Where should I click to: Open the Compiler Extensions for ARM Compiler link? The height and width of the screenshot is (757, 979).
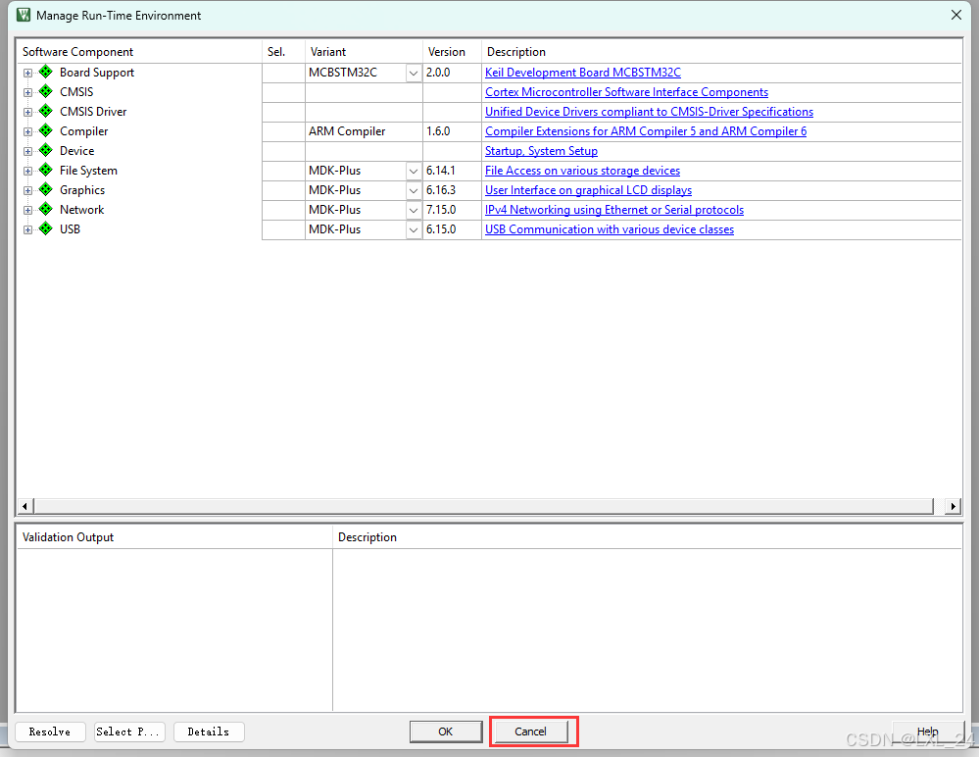tap(646, 131)
